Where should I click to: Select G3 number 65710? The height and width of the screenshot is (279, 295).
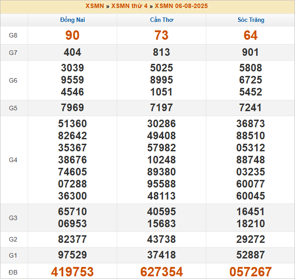click(73, 212)
